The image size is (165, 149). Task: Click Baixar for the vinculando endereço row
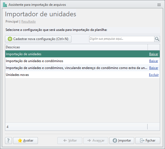(x=154, y=68)
